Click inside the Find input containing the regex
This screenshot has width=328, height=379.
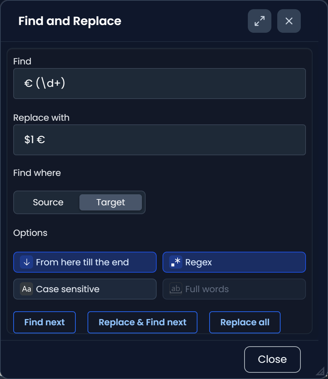tap(160, 84)
